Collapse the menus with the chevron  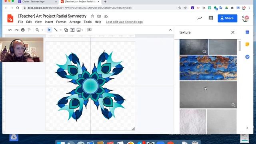(x=170, y=30)
